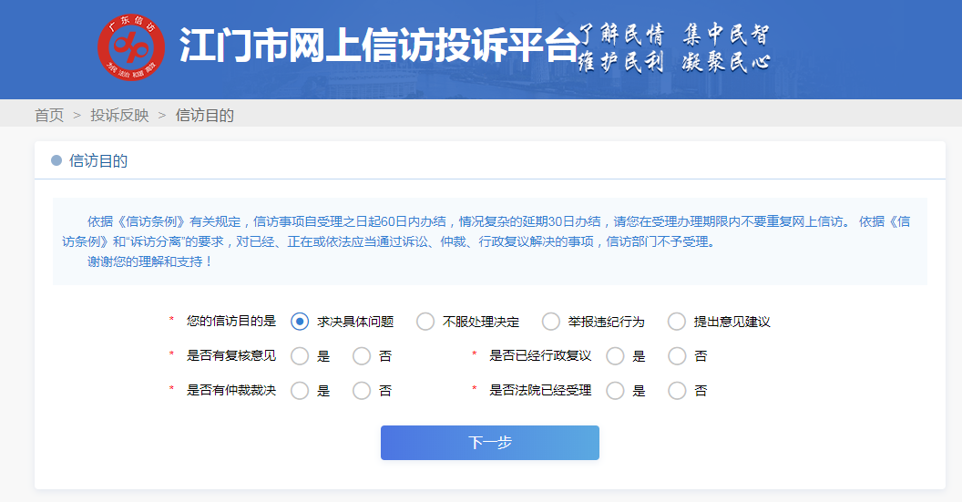This screenshot has height=502, width=962.
Task: Select 是 for 是否有复核意见
Action: (x=300, y=356)
